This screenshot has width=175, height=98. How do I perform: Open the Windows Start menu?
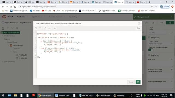click(x=3, y=96)
